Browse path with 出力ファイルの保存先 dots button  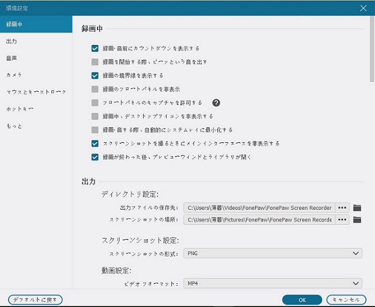coord(342,208)
